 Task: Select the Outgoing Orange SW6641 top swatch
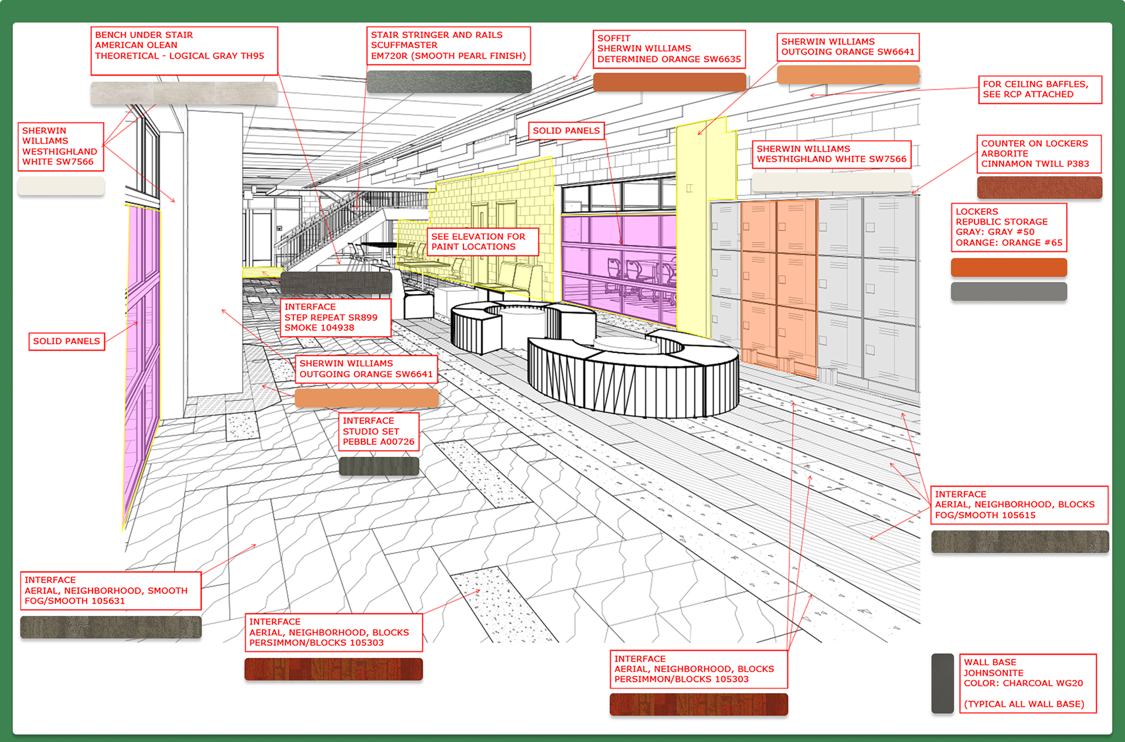coord(848,75)
